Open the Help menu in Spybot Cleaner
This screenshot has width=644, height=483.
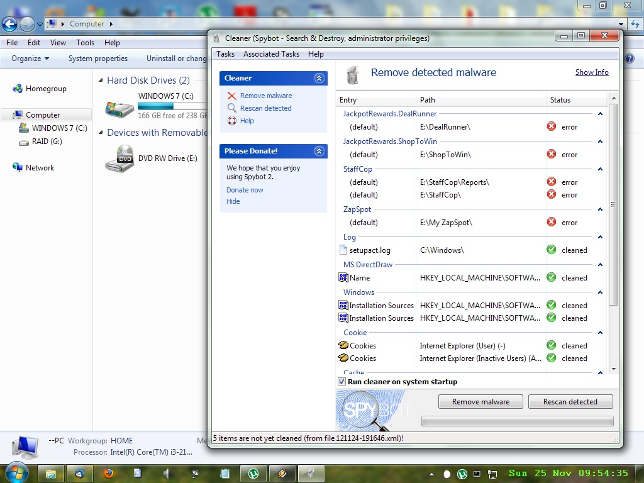(x=316, y=54)
